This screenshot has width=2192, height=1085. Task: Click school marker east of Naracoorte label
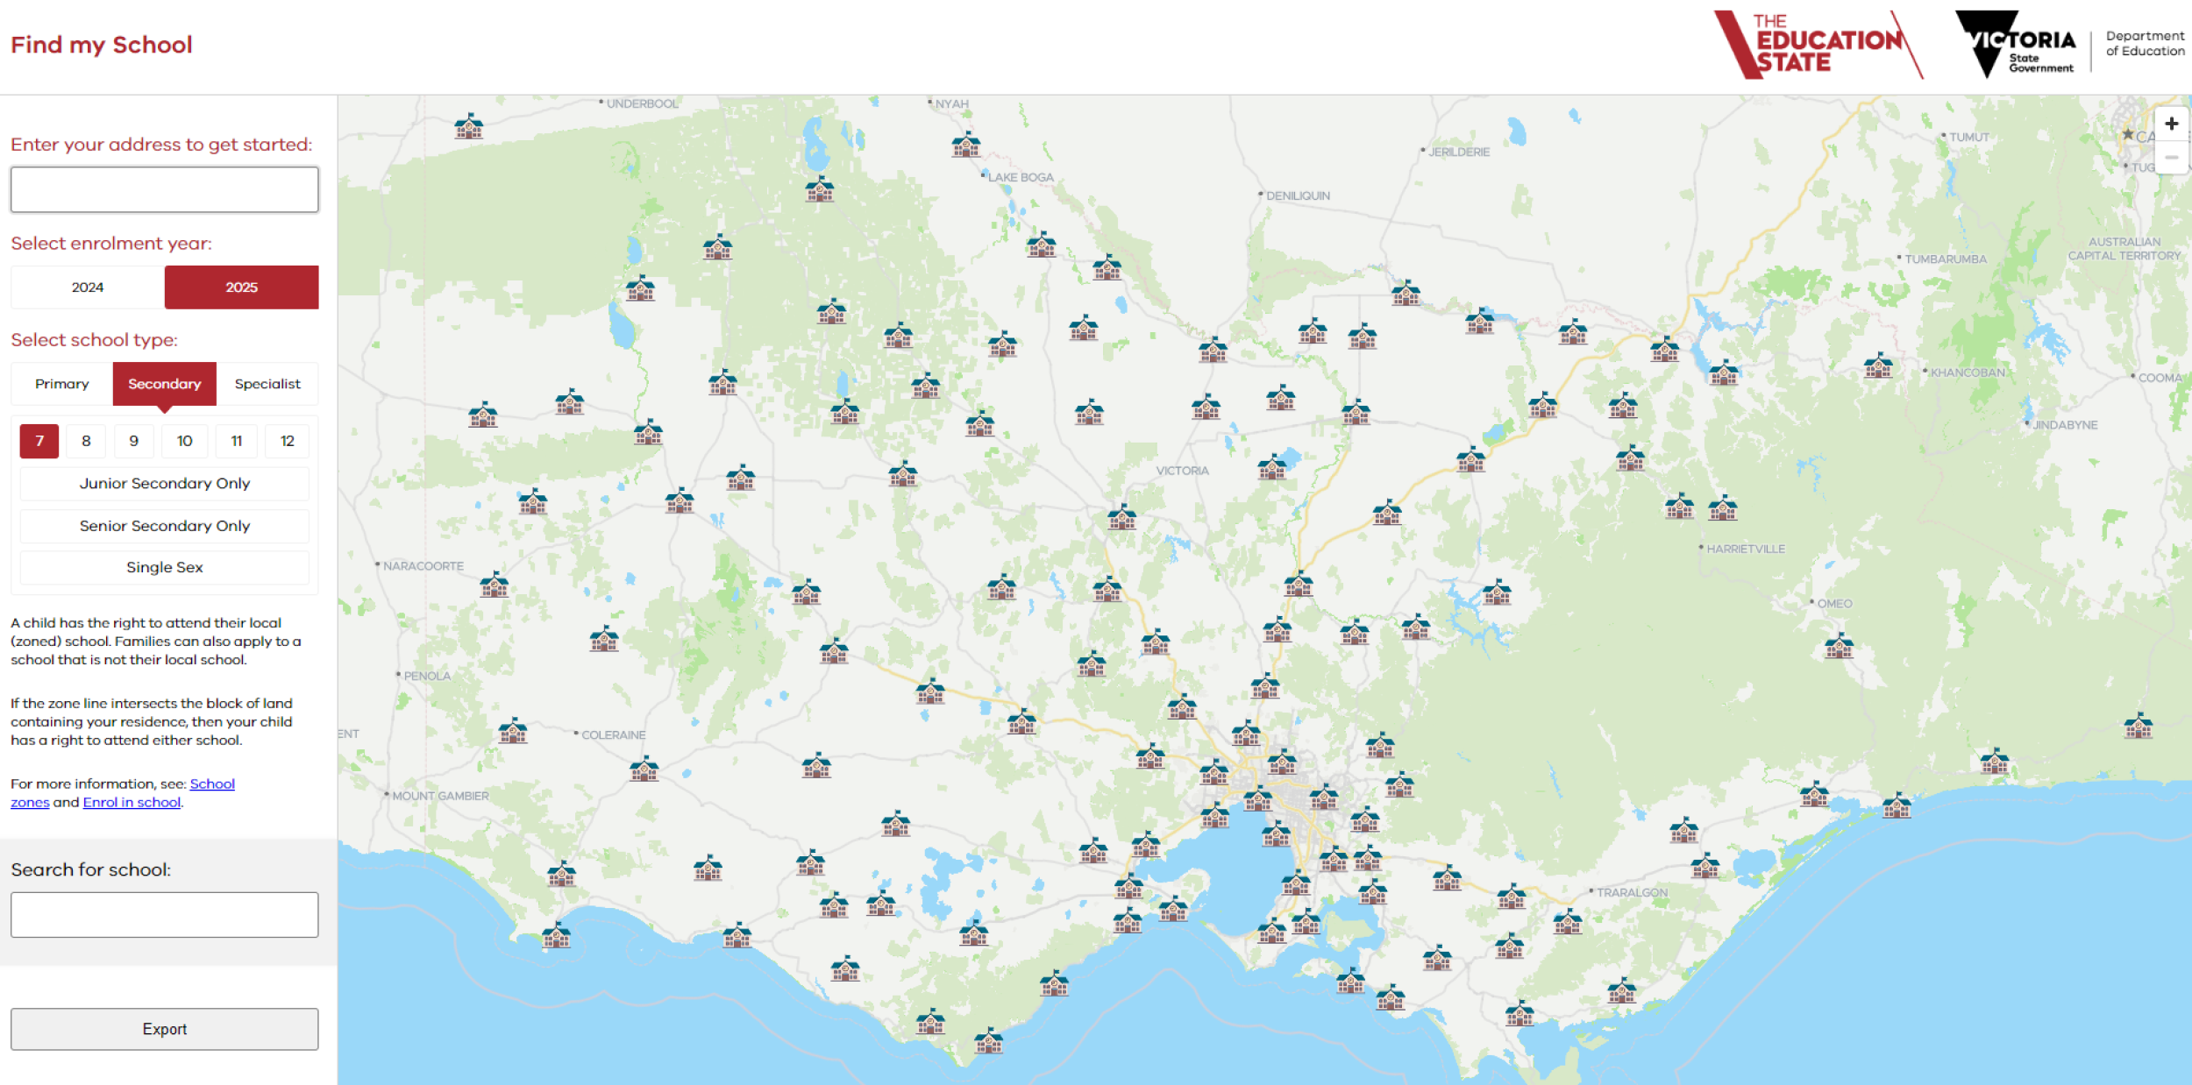pos(494,585)
